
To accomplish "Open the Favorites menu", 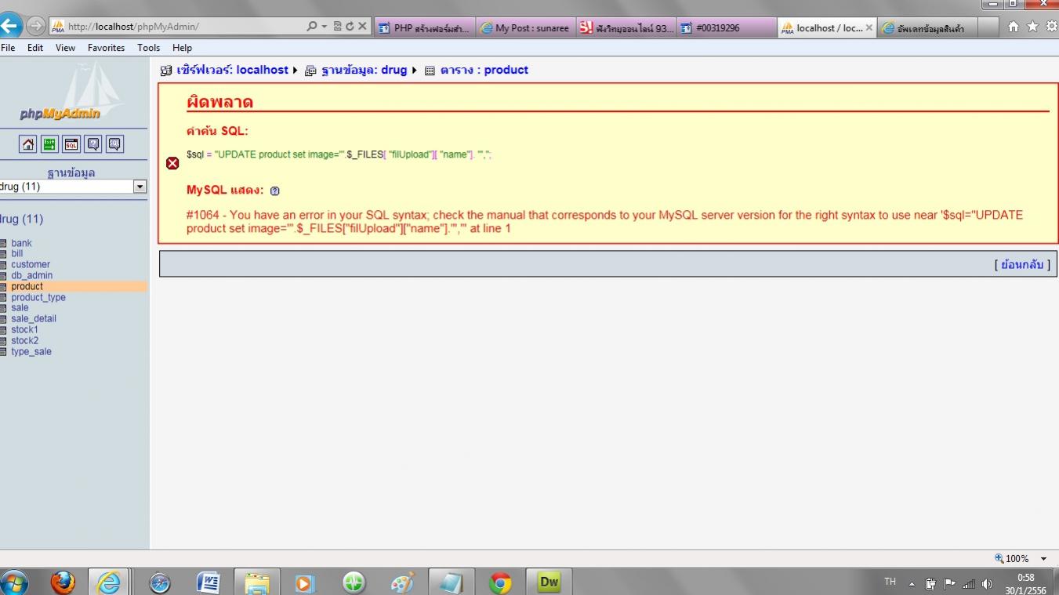I will [106, 48].
